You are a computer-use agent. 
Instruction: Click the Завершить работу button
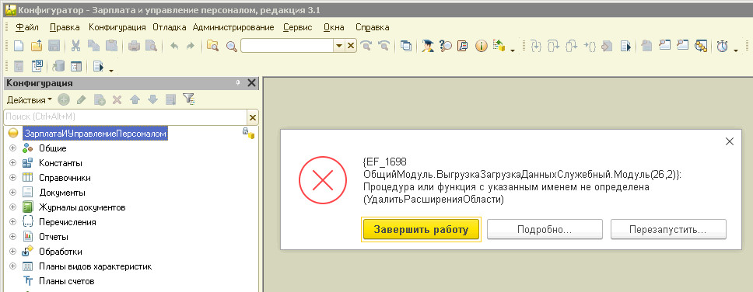(x=421, y=229)
